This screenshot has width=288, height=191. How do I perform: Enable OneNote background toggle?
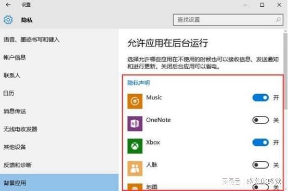point(260,120)
